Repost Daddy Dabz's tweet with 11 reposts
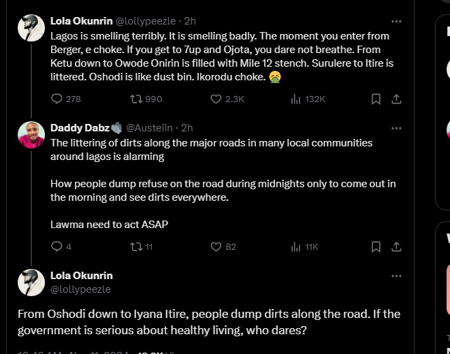The width and height of the screenshot is (450, 354). 135,246
